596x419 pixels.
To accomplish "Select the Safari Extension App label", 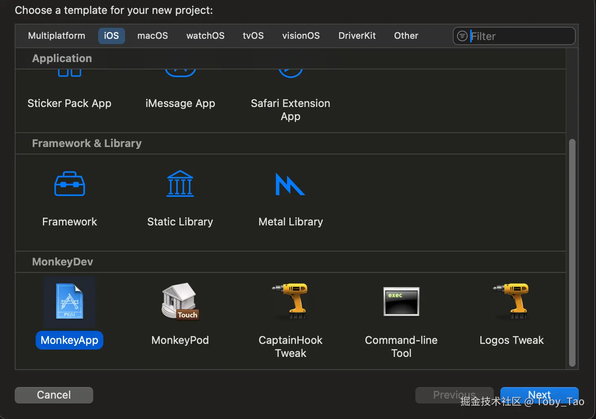I will pos(291,110).
